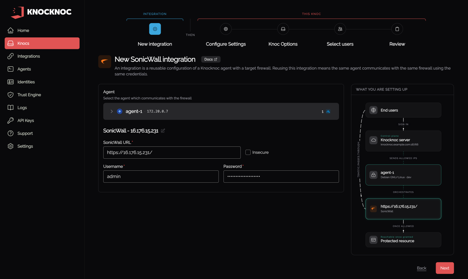Click the Support question mark icon
468x279 pixels.
11,133
